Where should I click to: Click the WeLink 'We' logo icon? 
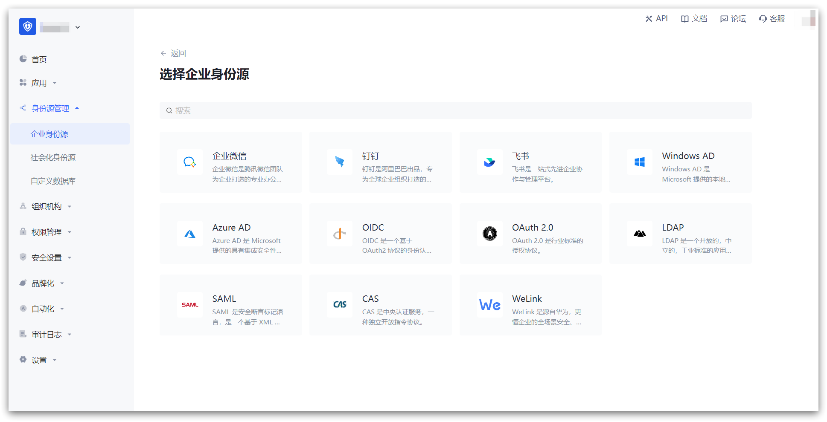[x=489, y=305]
